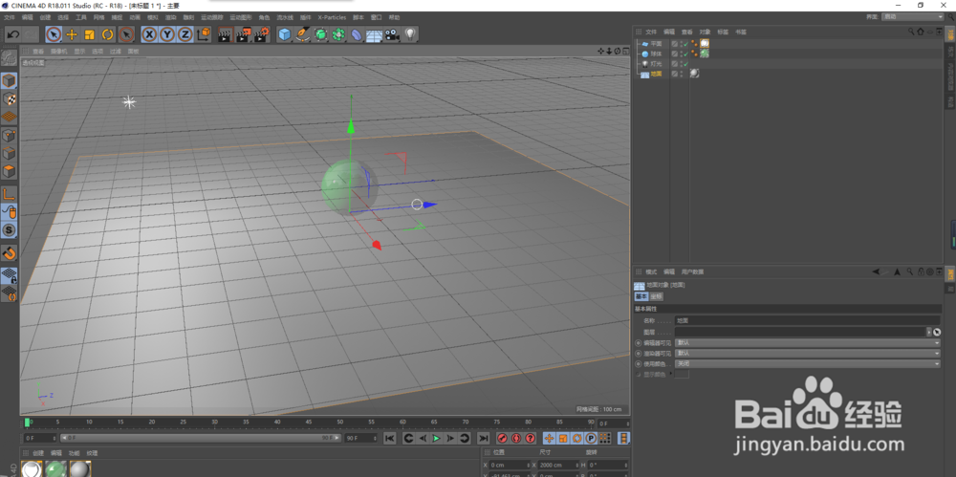Open the green Array modeling objects icon
Viewport: 956px width, 477px height.
[x=338, y=34]
